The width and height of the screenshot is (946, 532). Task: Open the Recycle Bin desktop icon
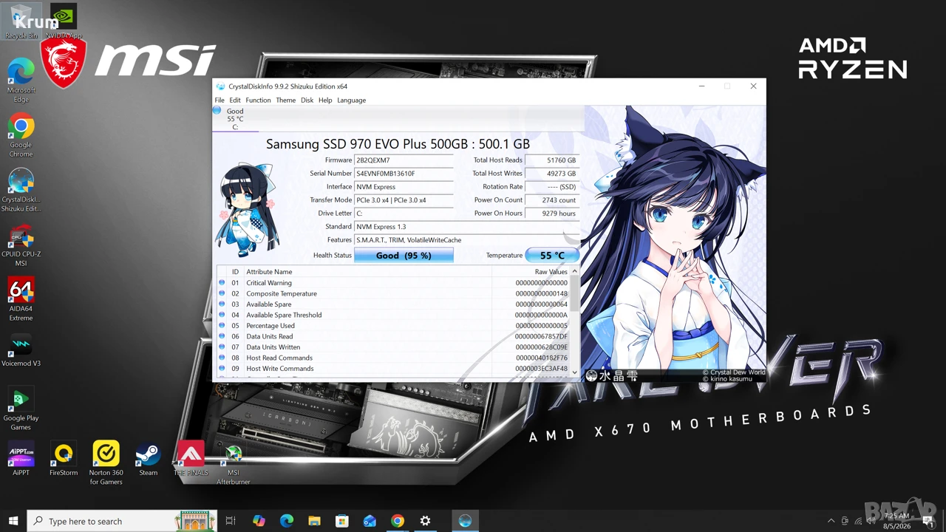(x=21, y=22)
